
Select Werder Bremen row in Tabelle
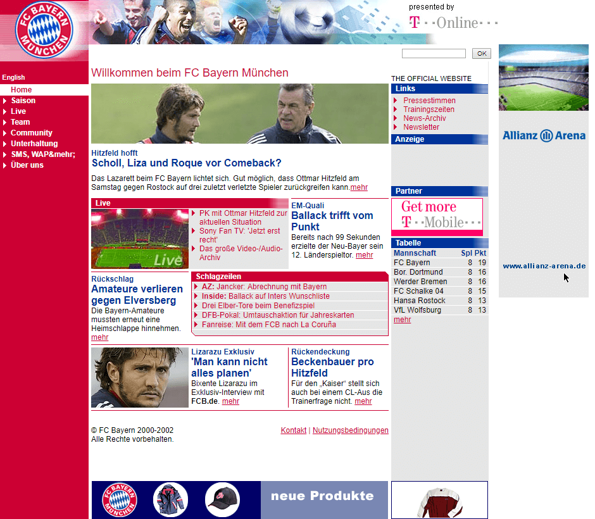439,282
